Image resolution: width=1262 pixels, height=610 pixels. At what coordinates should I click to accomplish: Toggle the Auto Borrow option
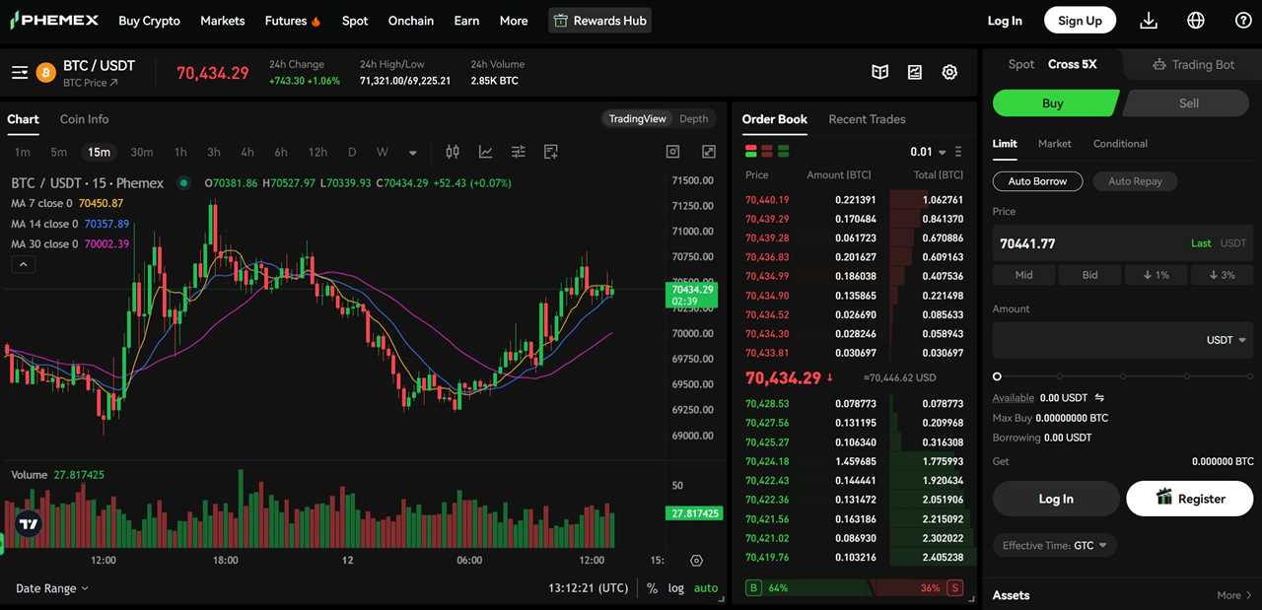1037,180
